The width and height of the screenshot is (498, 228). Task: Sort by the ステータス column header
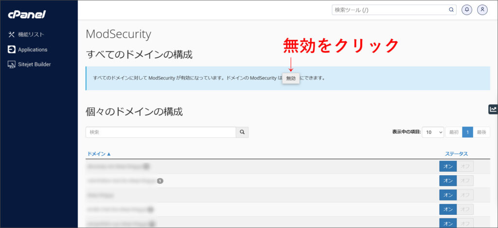pyautogui.click(x=456, y=154)
